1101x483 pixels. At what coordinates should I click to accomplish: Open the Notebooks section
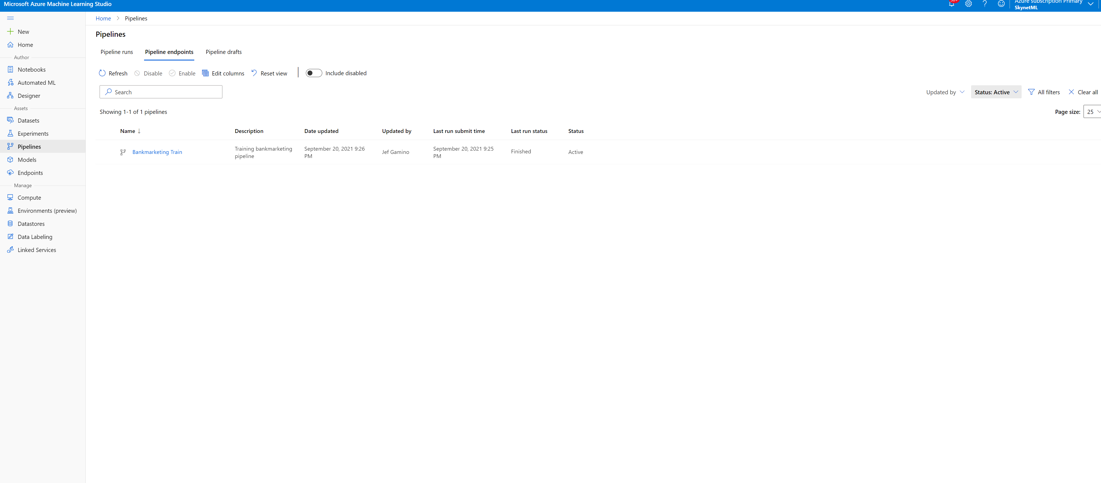point(32,69)
